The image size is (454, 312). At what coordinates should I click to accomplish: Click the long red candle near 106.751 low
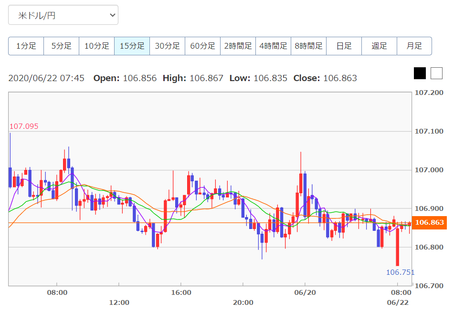pos(398,247)
